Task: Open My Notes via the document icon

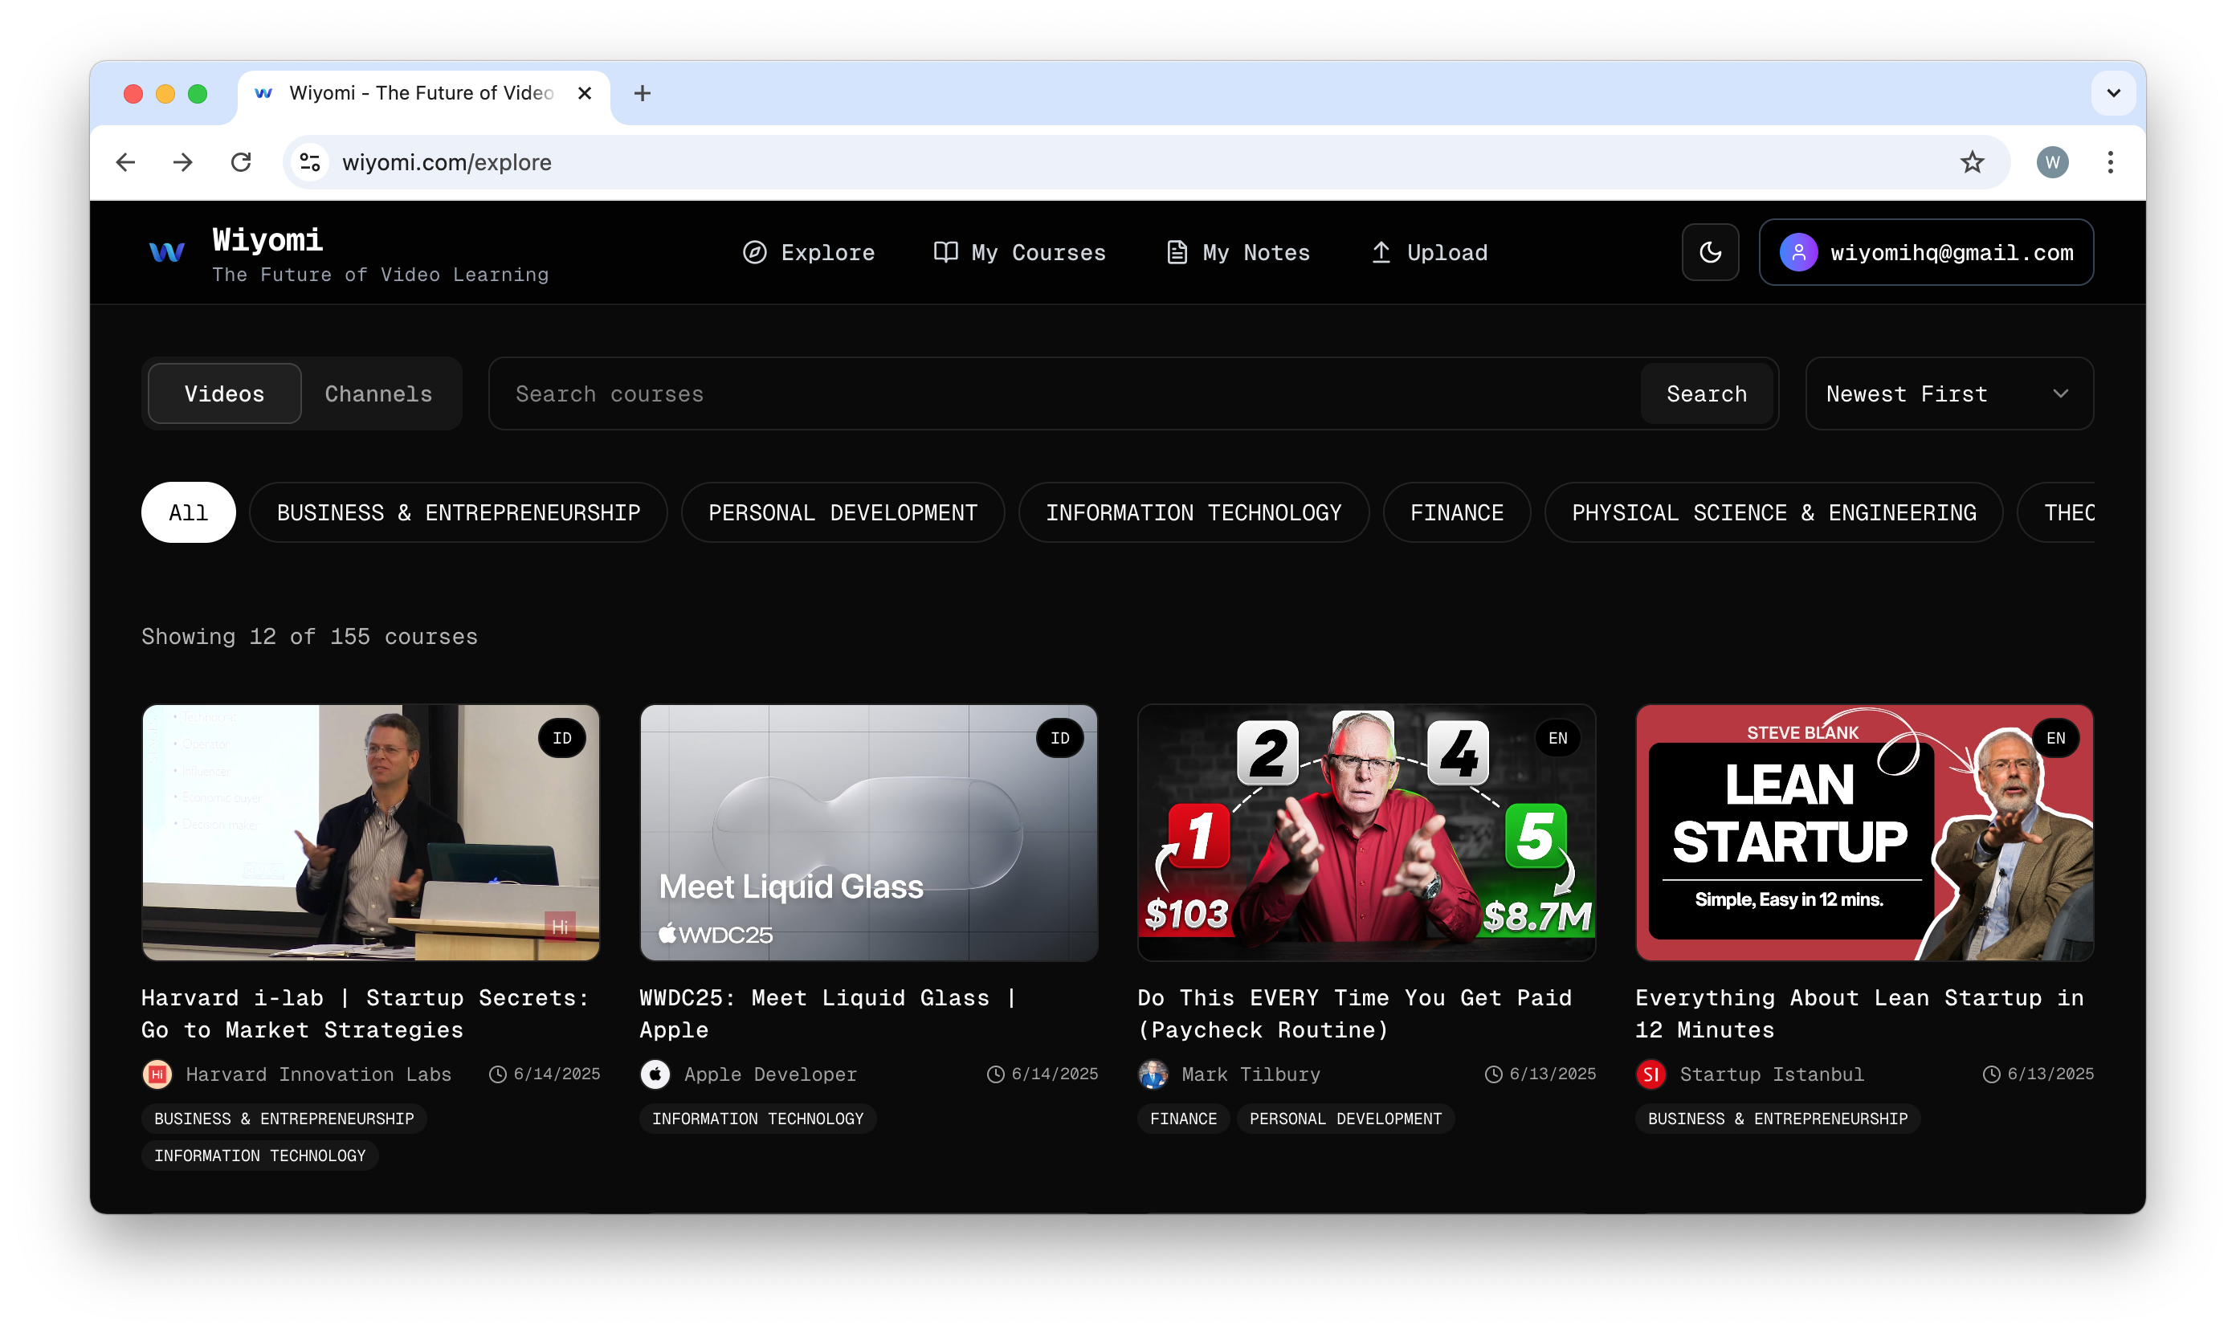Action: [1176, 252]
